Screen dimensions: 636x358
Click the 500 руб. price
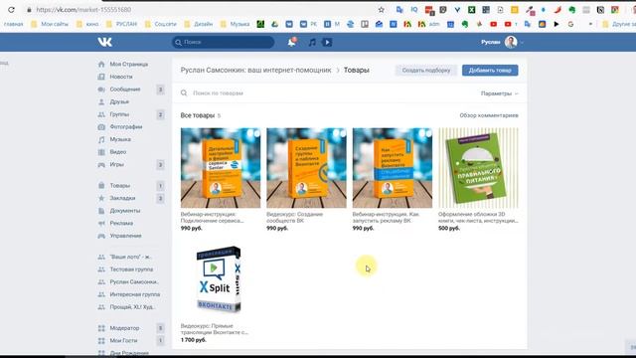point(449,228)
